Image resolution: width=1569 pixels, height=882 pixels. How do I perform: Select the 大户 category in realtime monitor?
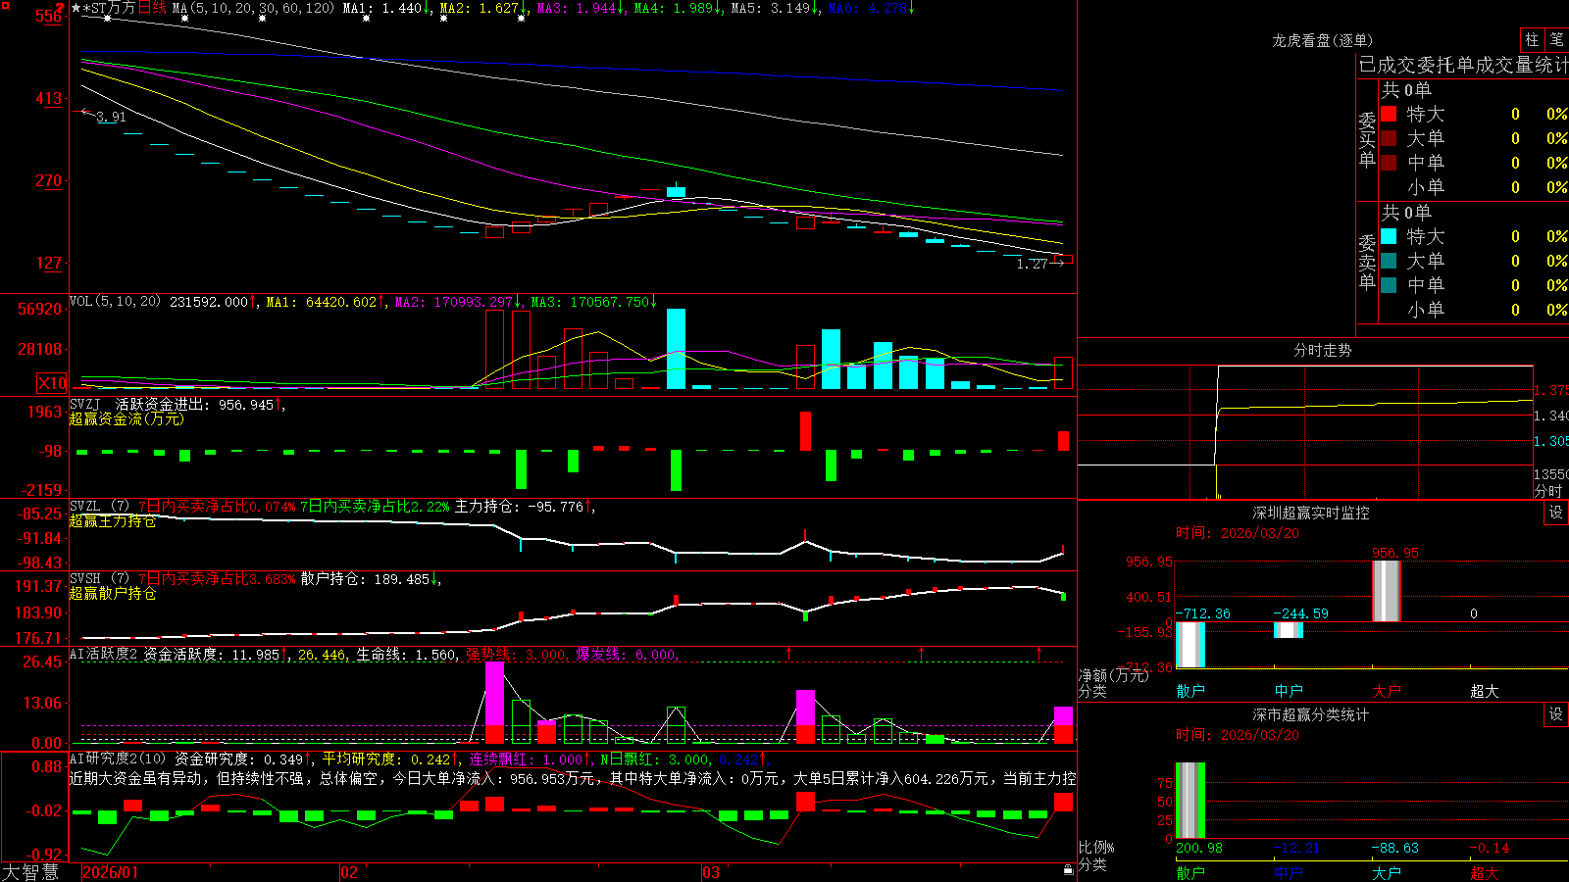point(1387,691)
